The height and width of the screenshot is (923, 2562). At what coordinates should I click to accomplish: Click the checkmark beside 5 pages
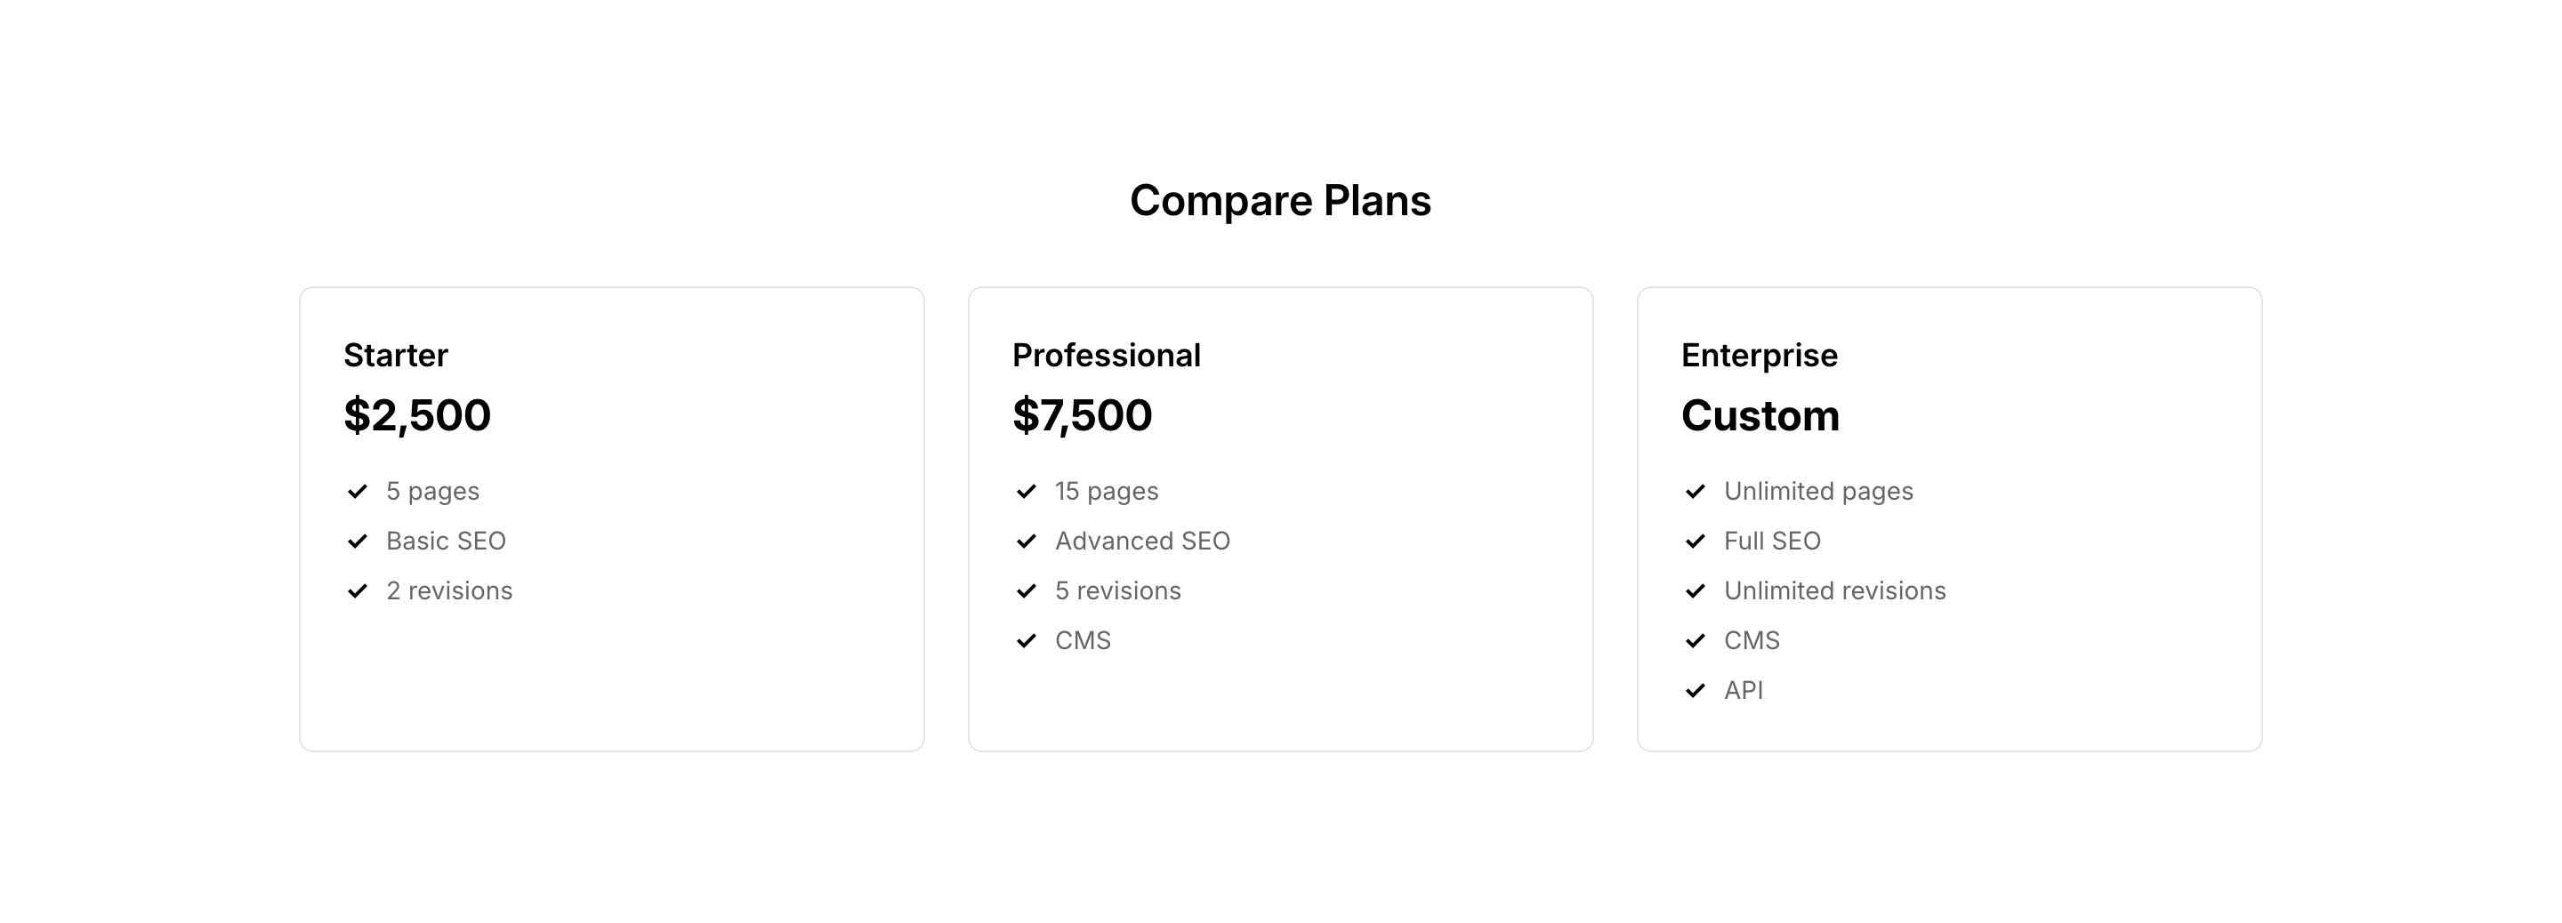[357, 492]
